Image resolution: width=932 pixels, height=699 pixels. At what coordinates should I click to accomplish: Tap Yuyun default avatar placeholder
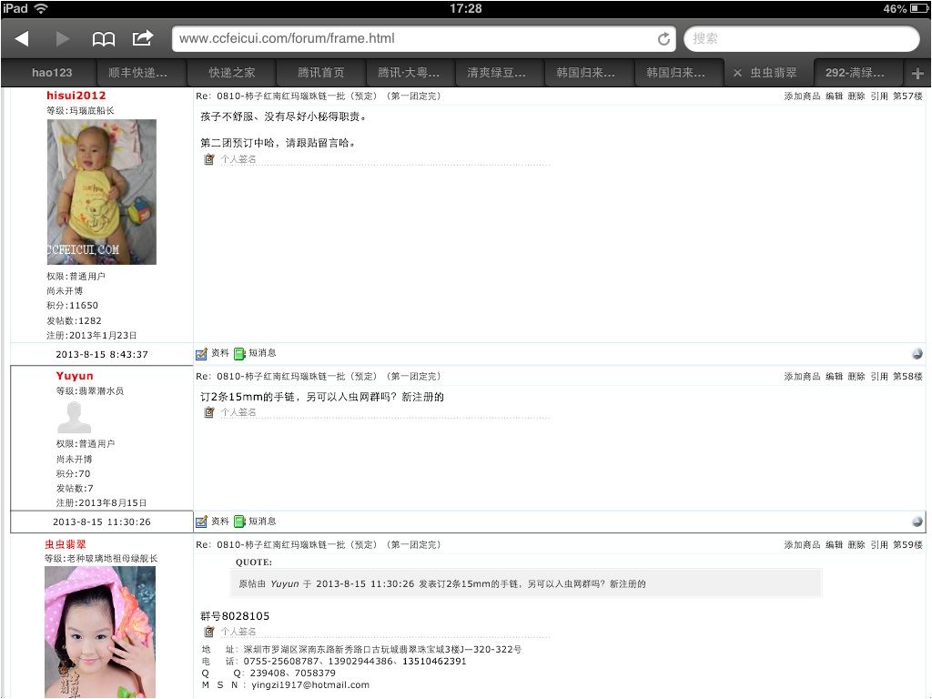click(75, 417)
